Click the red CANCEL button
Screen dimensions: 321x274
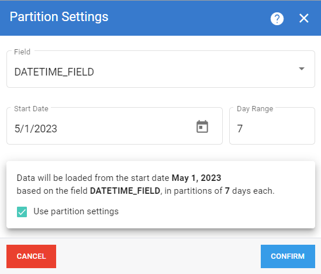coord(31,256)
